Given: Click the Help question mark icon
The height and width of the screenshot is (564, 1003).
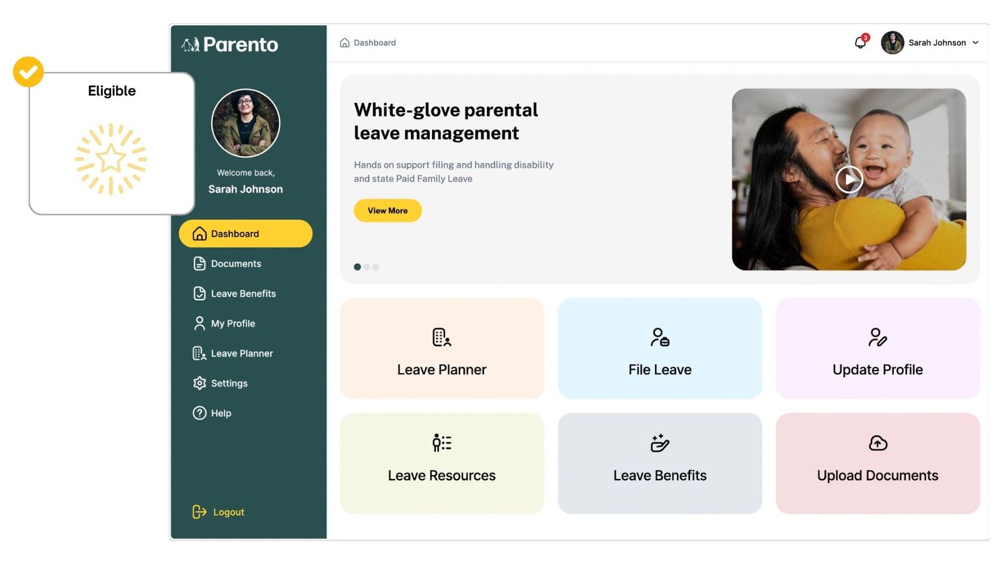Looking at the screenshot, I should pyautogui.click(x=199, y=413).
